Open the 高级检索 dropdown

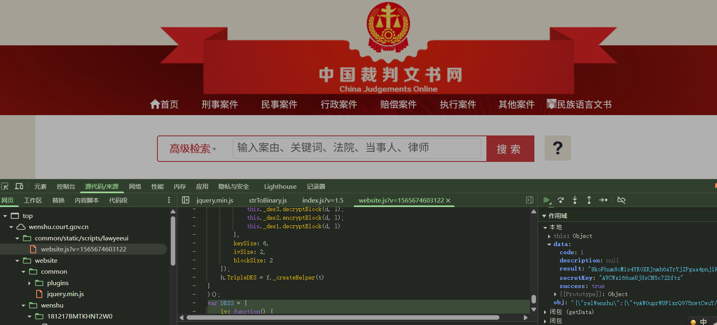pyautogui.click(x=193, y=149)
